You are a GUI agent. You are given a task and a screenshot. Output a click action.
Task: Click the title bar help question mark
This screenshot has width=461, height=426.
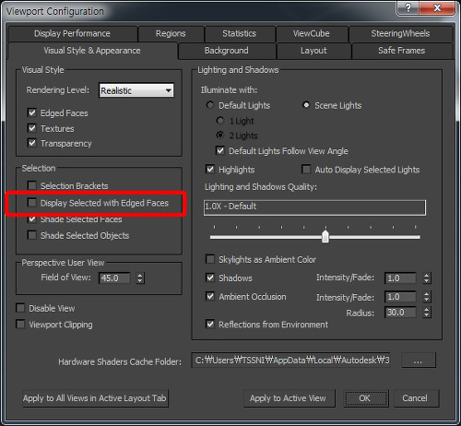pos(408,7)
